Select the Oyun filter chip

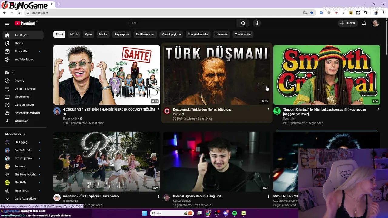89,34
